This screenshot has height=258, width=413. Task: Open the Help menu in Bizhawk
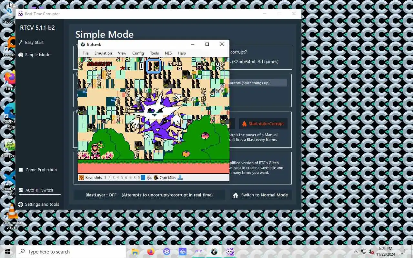(182, 53)
